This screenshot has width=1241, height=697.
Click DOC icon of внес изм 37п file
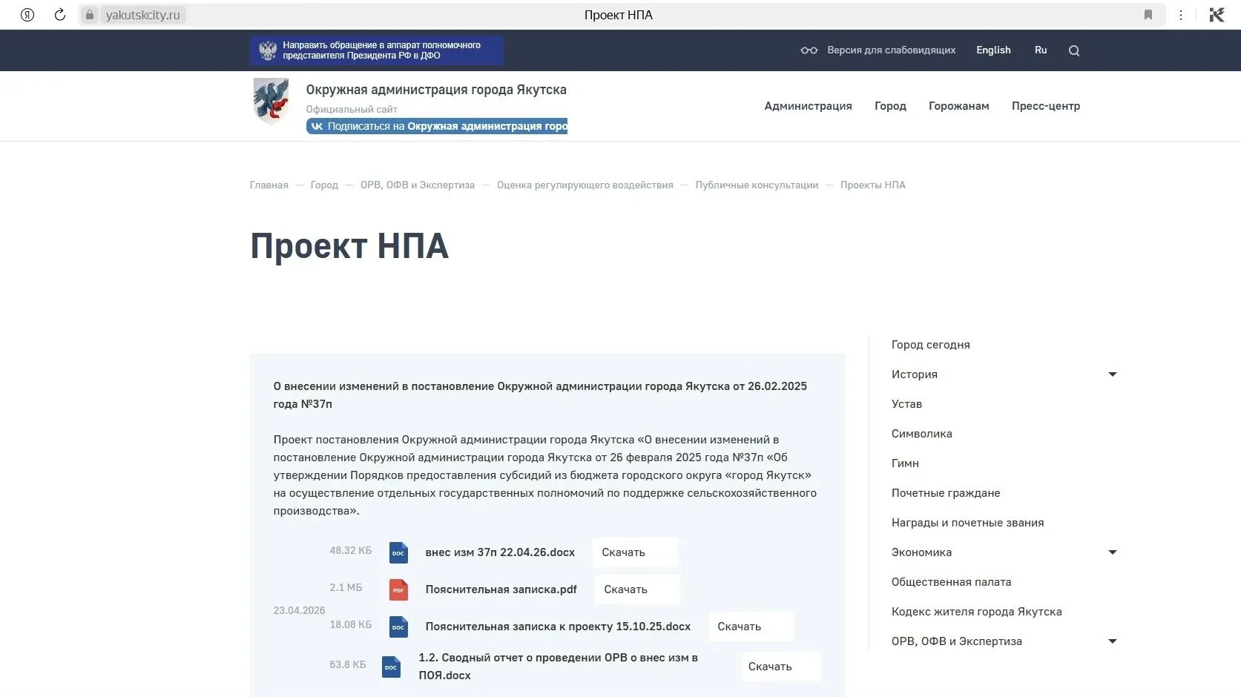398,552
